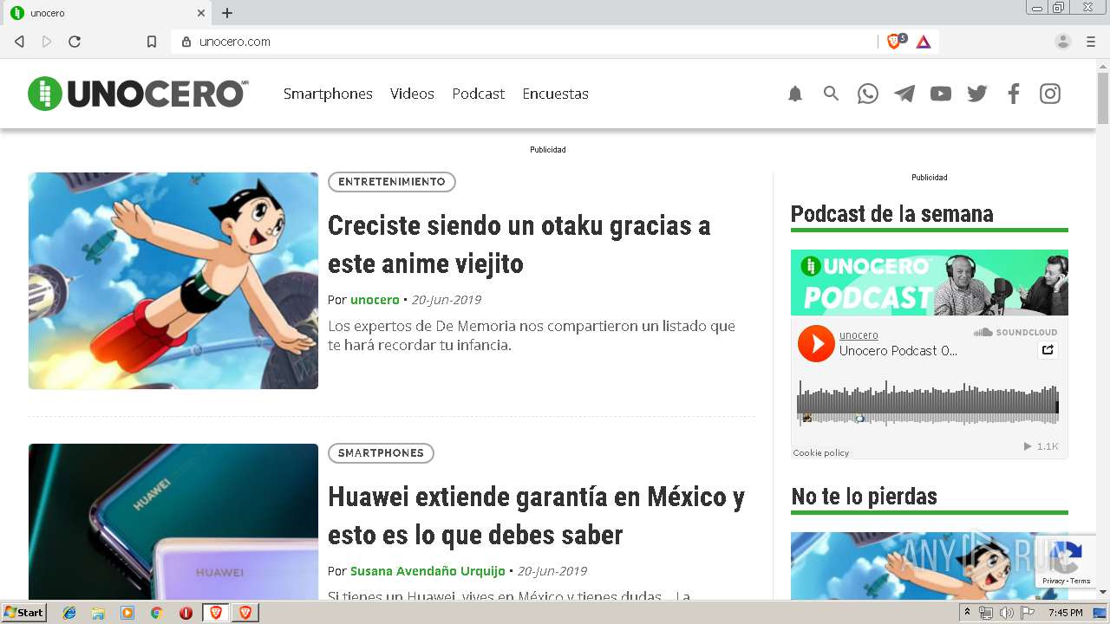Open the Facebook icon link
This screenshot has height=624, width=1110.
tap(1014, 94)
